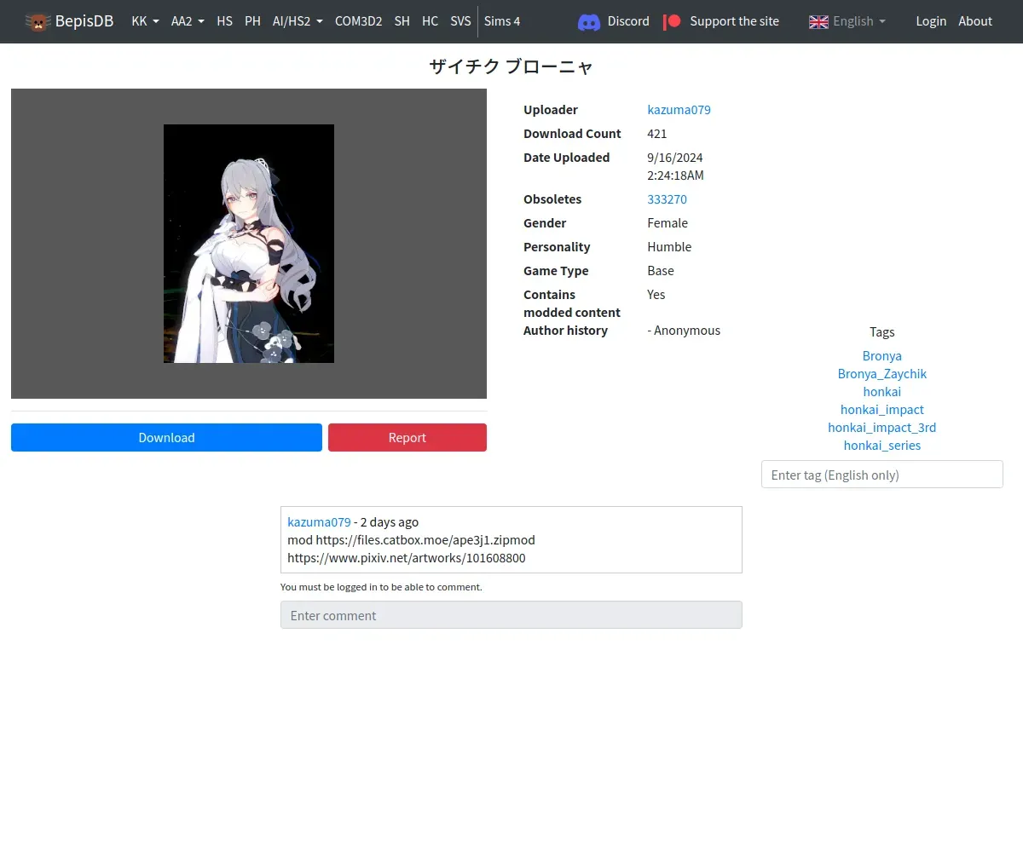The image size is (1023, 852).
Task: Click the Bronya_Zaychik tag
Action: [x=881, y=374]
